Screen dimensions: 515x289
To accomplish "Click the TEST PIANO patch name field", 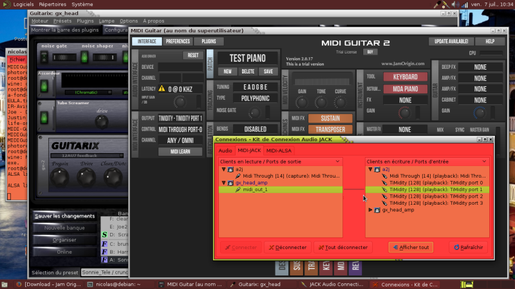I will [x=248, y=58].
